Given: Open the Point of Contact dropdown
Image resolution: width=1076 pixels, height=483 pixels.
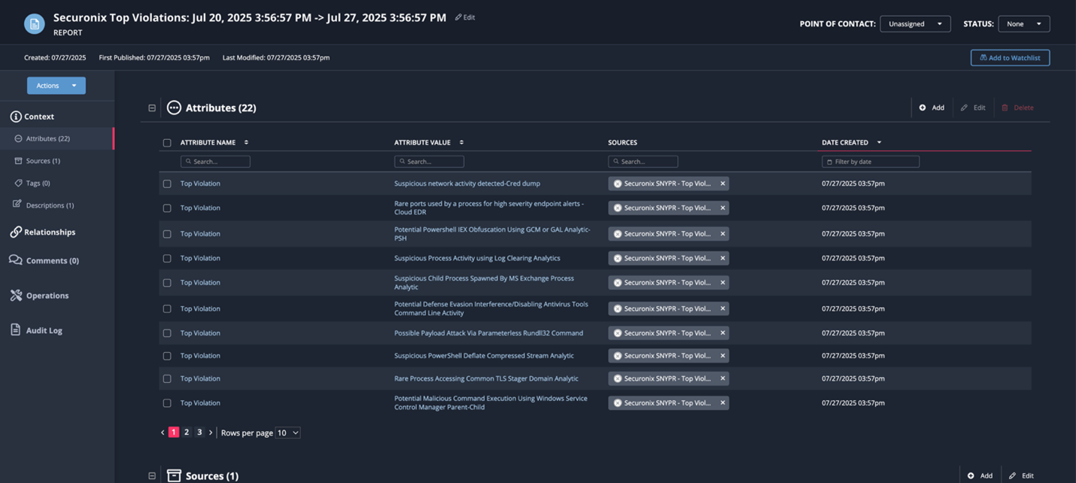Looking at the screenshot, I should (x=915, y=24).
